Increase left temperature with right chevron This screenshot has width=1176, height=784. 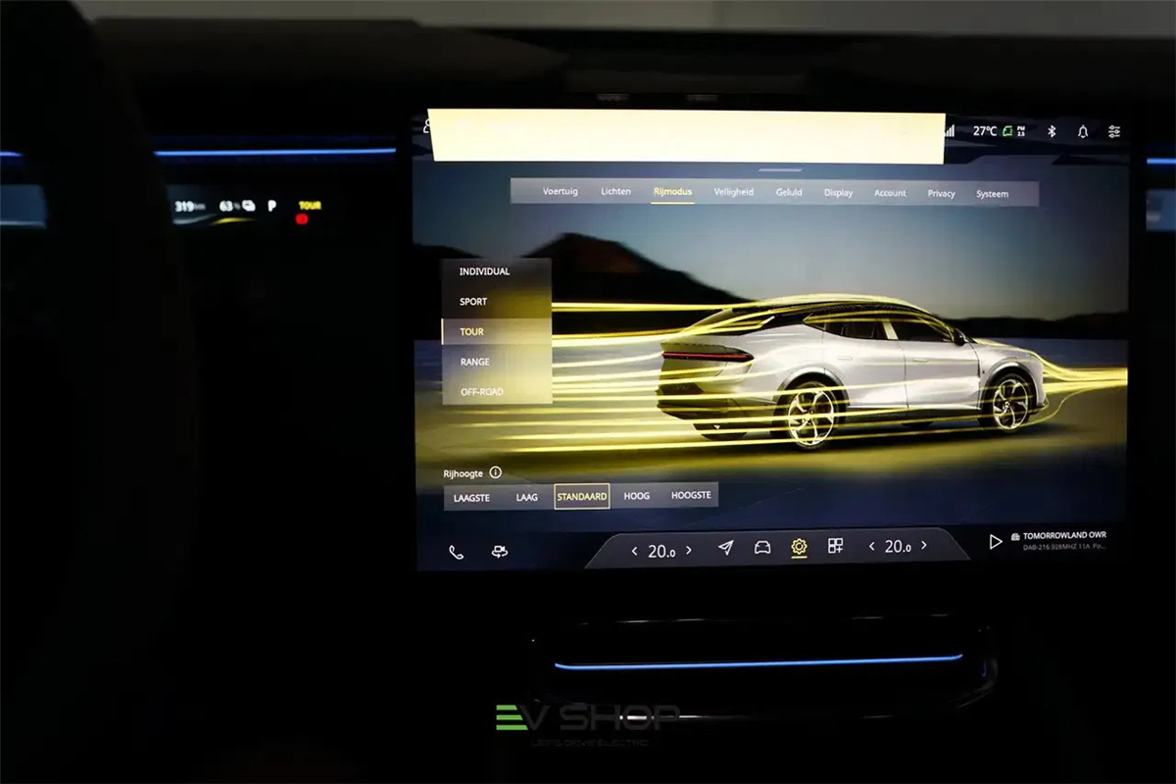click(689, 550)
